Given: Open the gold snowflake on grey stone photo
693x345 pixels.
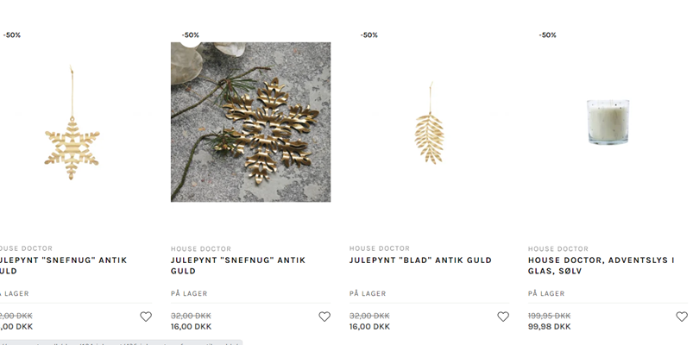Looking at the screenshot, I should pos(250,122).
